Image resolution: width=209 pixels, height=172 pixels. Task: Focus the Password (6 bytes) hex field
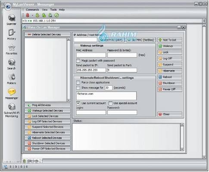[122, 55]
